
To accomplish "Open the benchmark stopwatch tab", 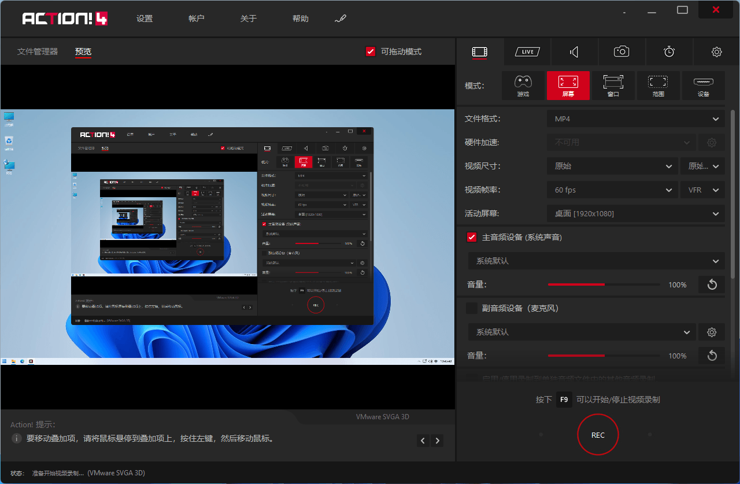I will point(669,52).
